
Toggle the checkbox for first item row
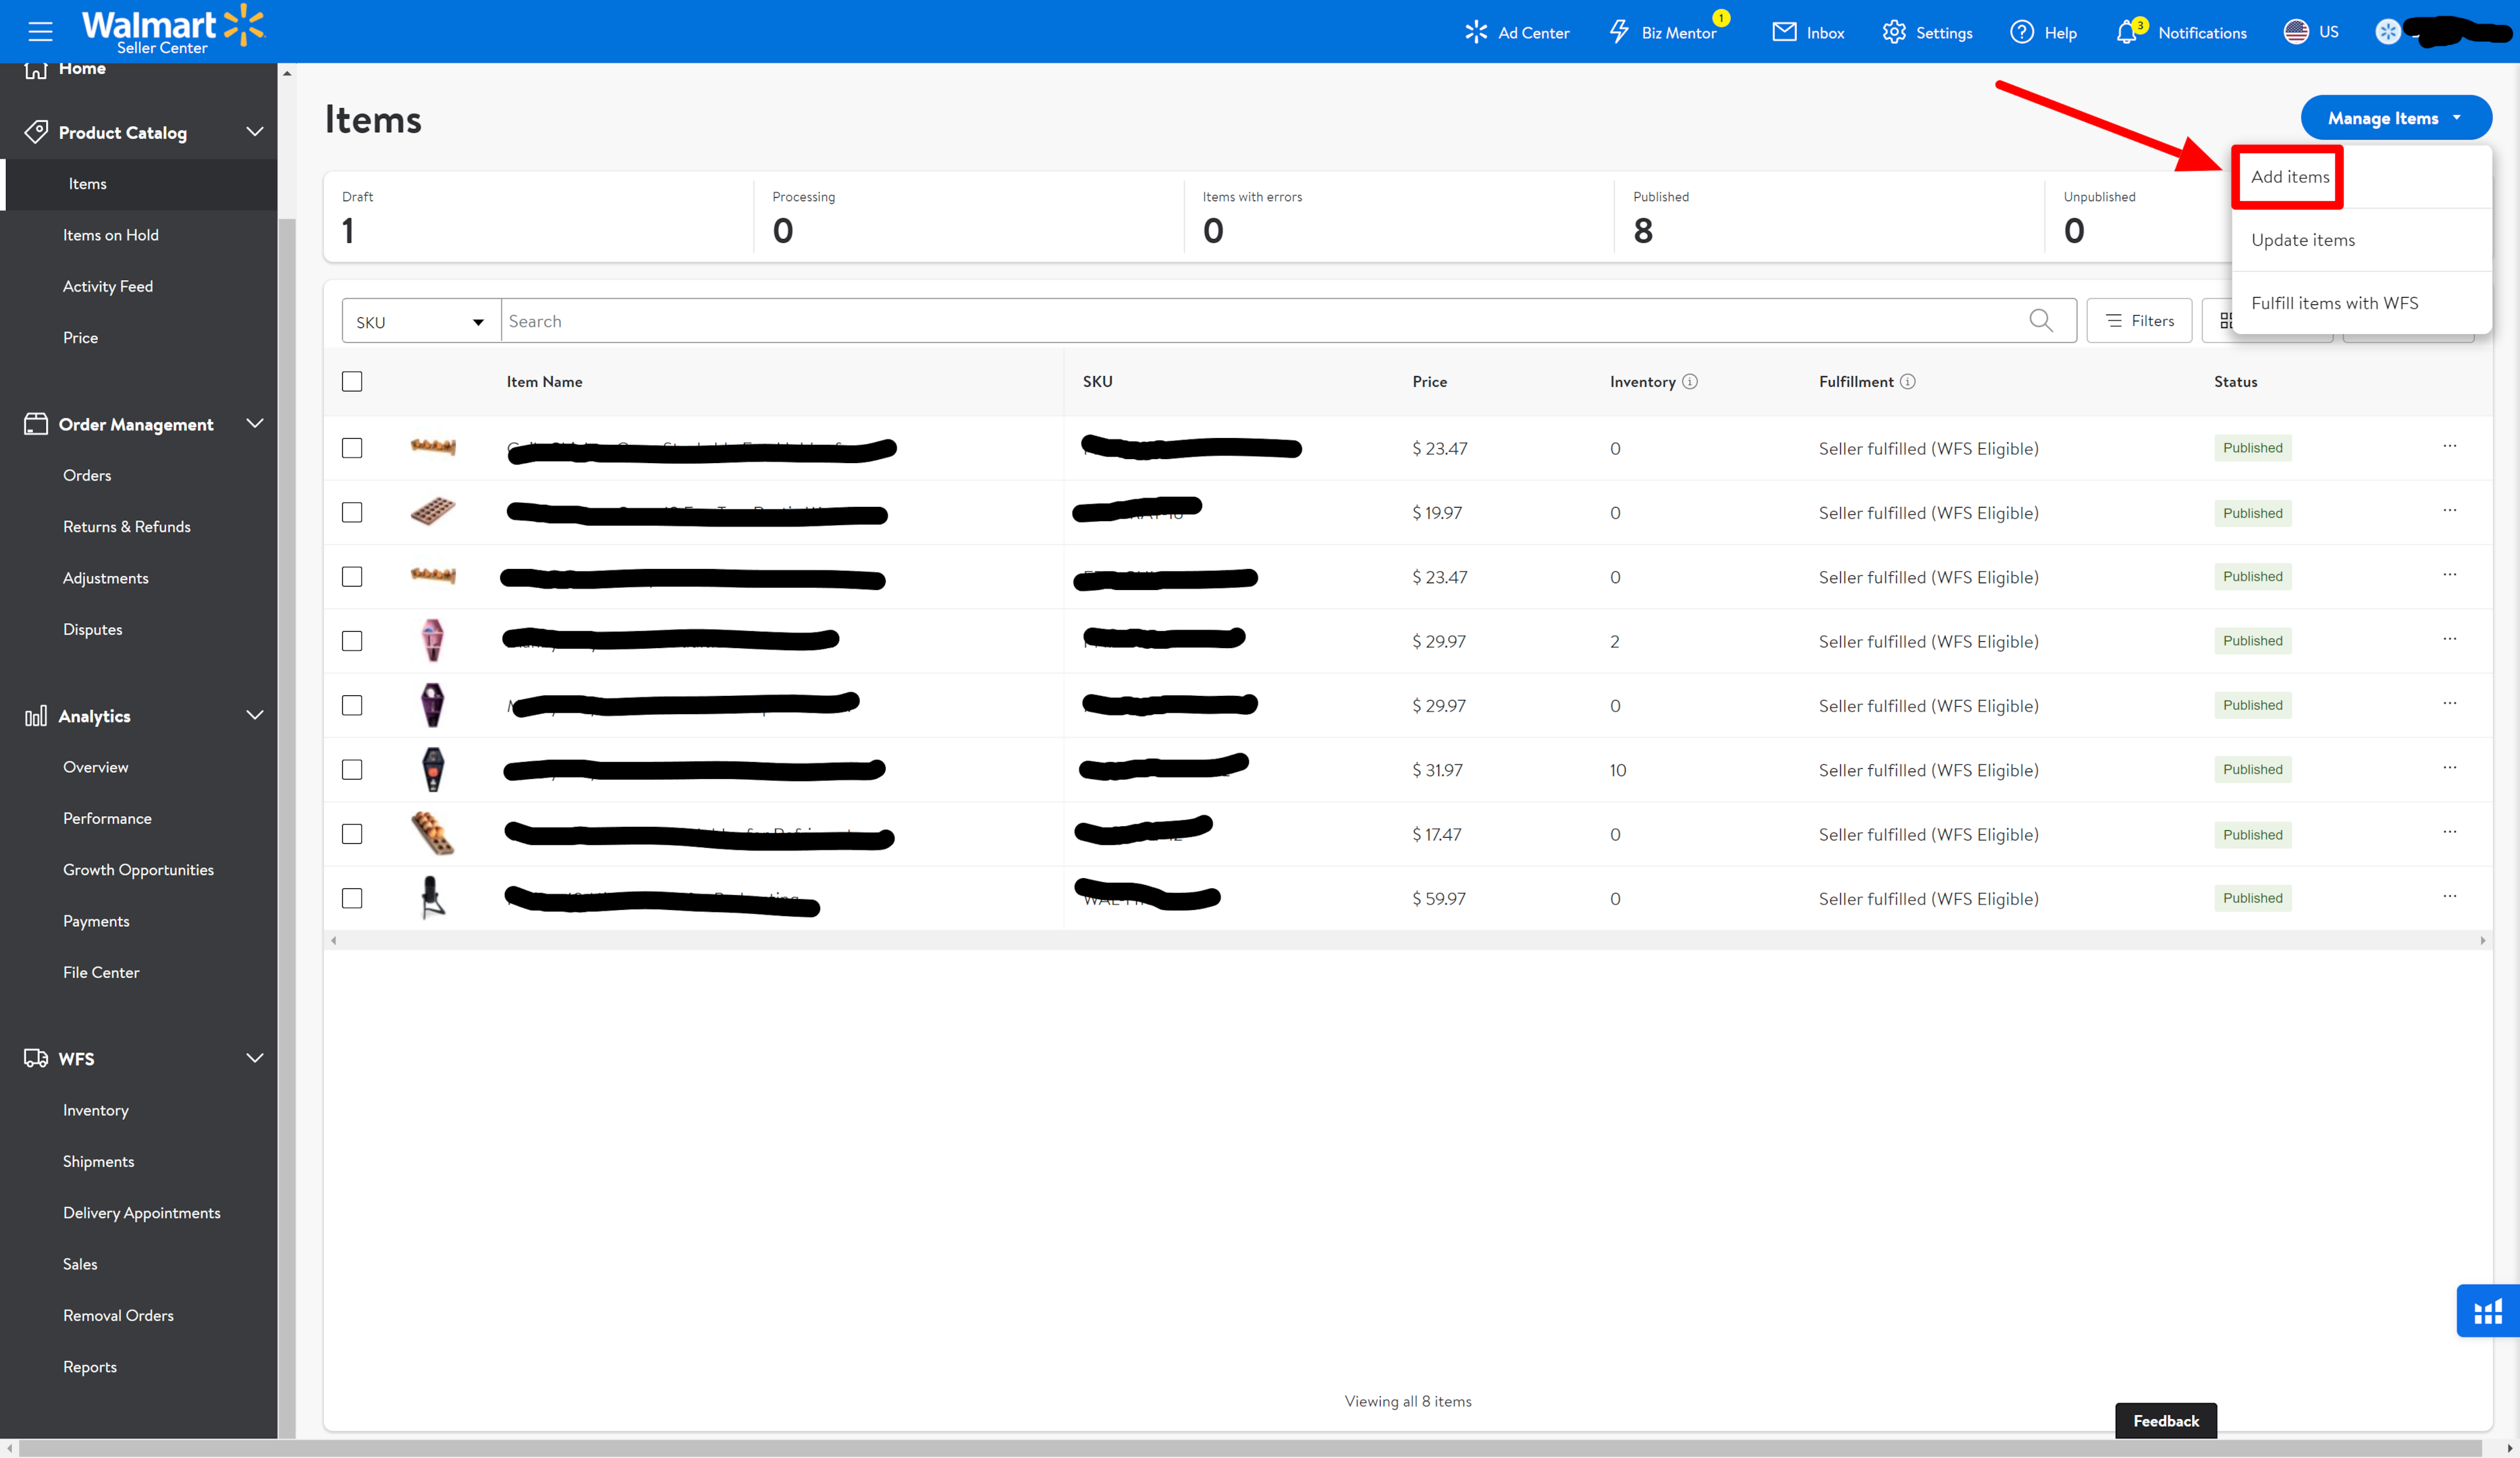(x=352, y=448)
